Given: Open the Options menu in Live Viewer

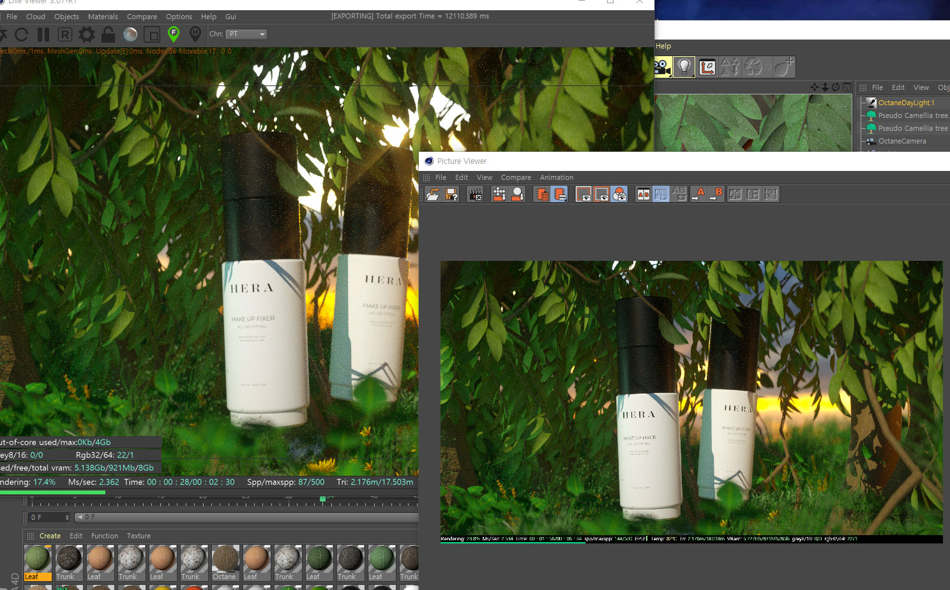Looking at the screenshot, I should tap(179, 17).
